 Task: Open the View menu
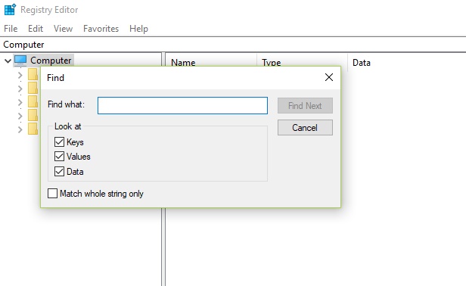(63, 29)
